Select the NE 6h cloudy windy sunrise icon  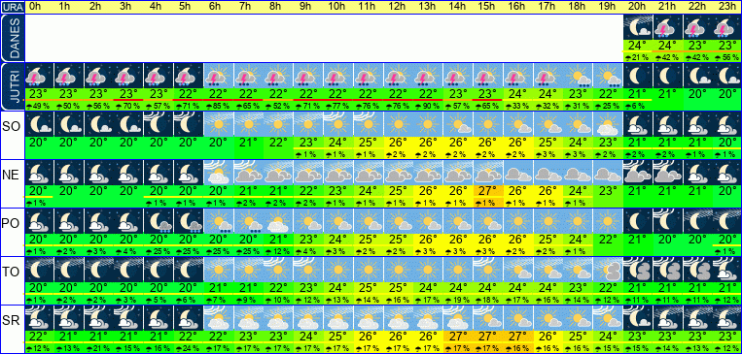218,173
